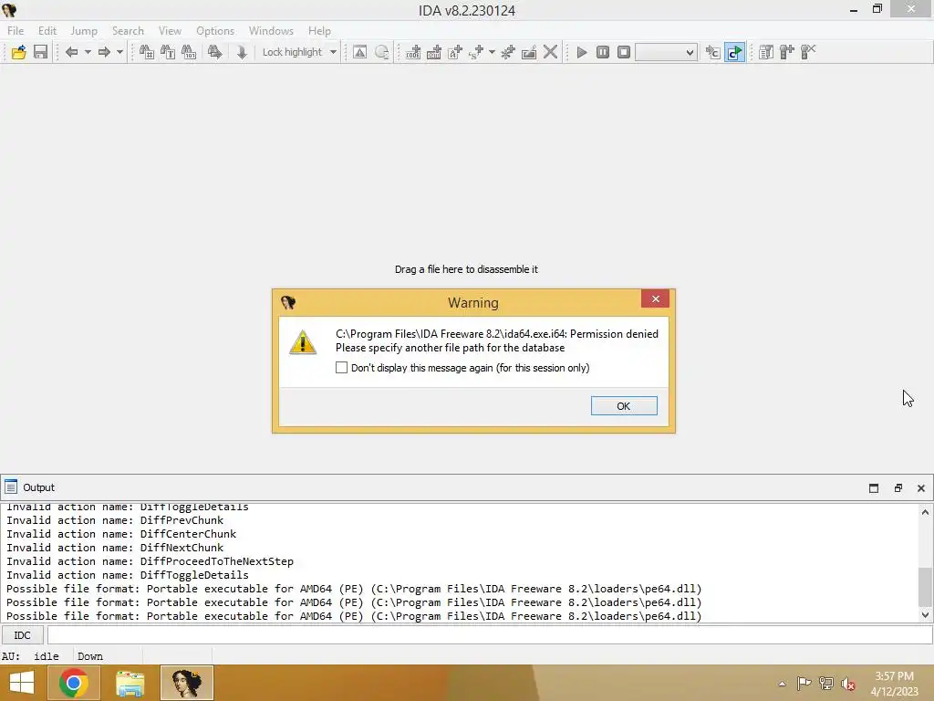Open the Help menu
This screenshot has height=701, width=934.
[x=319, y=31]
